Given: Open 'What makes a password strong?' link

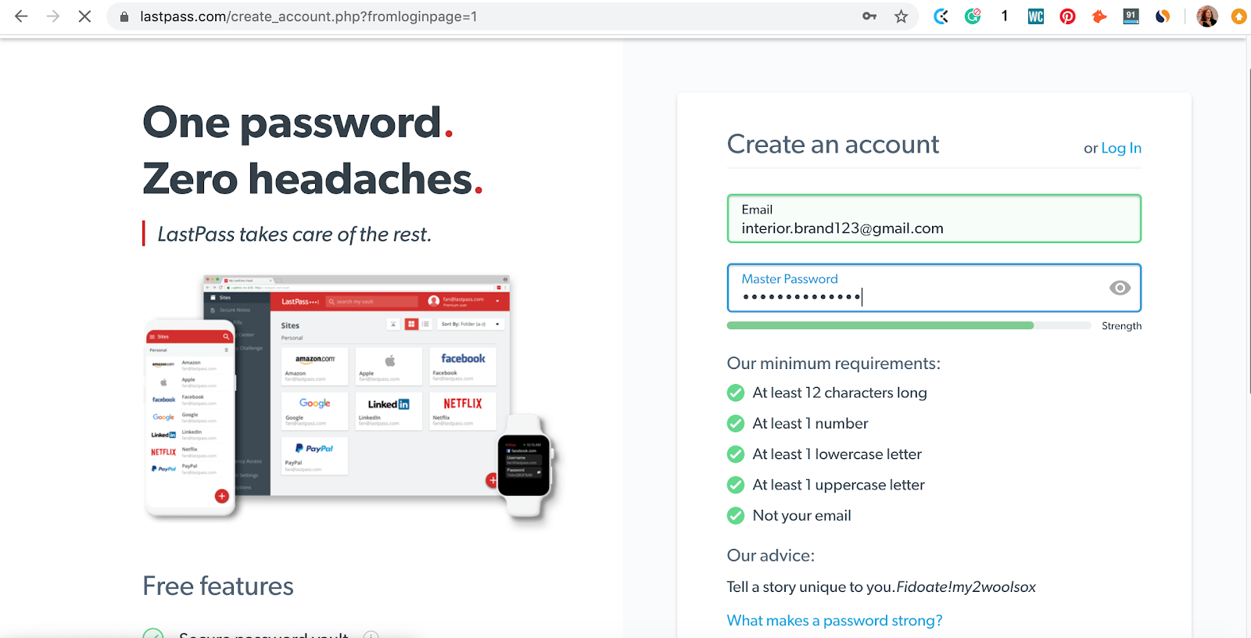Looking at the screenshot, I should (x=834, y=620).
